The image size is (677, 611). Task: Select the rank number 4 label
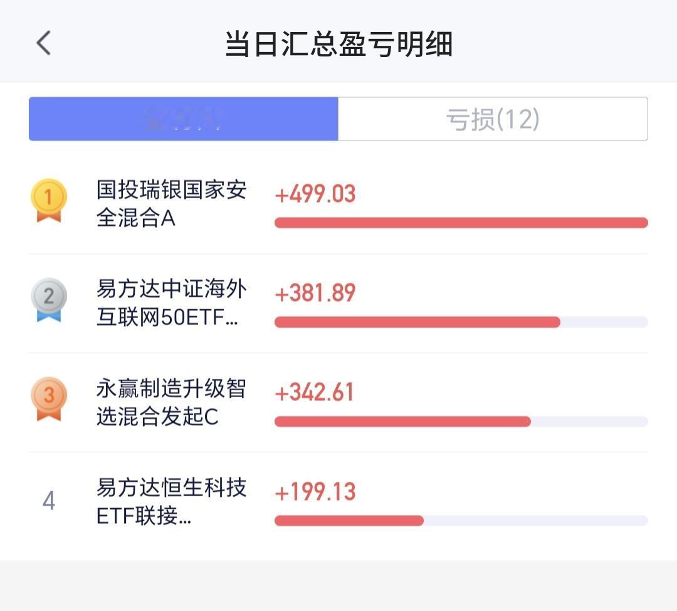(x=49, y=501)
